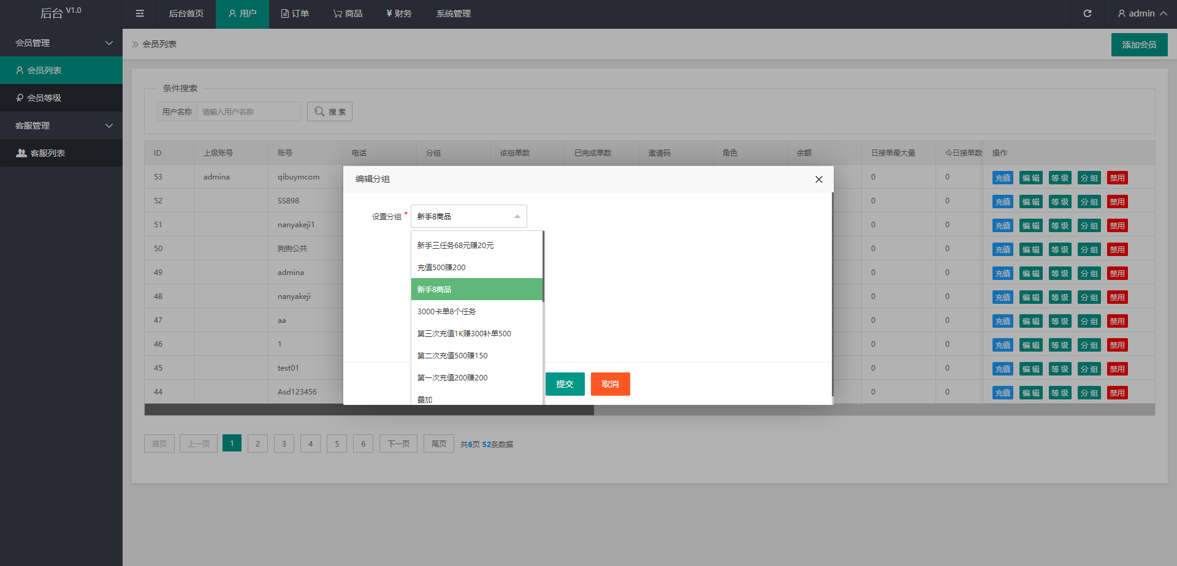This screenshot has height=566, width=1177.
Task: Open the admin user dropdown menu
Action: coord(1141,13)
